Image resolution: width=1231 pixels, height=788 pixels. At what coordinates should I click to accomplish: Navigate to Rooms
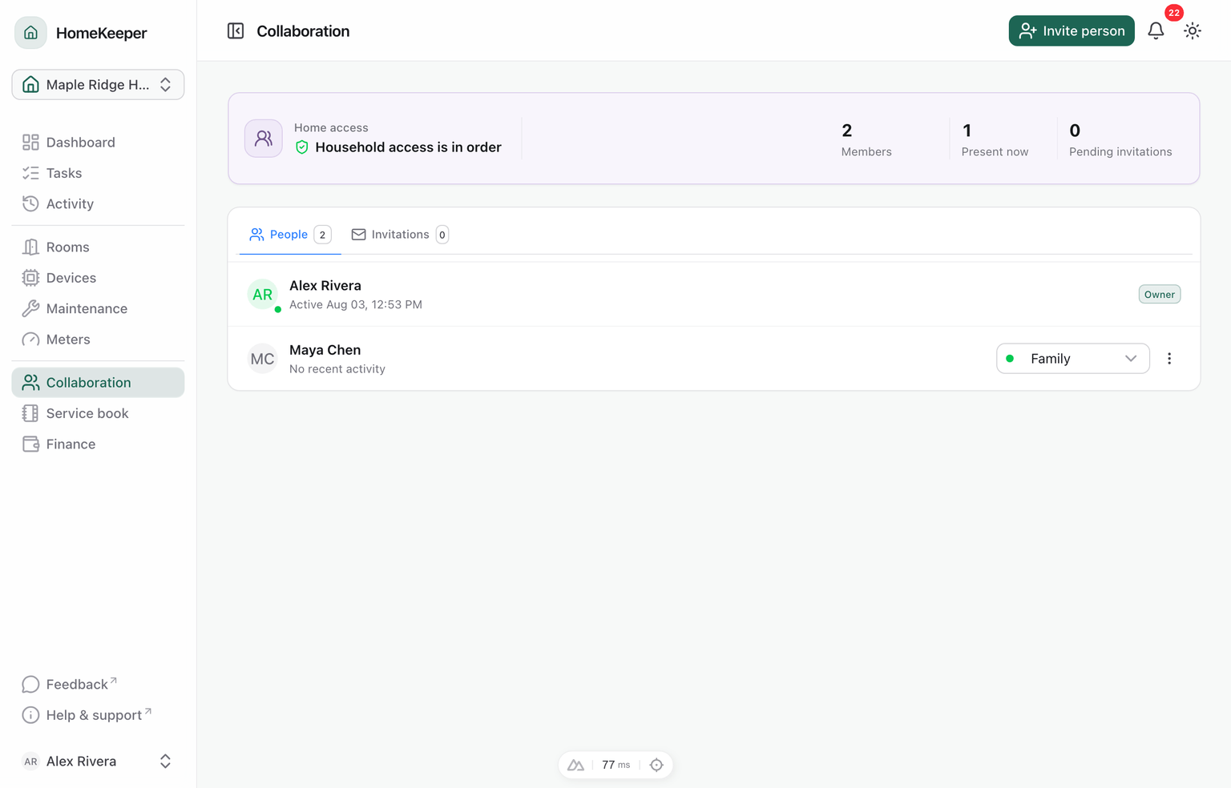(98, 247)
